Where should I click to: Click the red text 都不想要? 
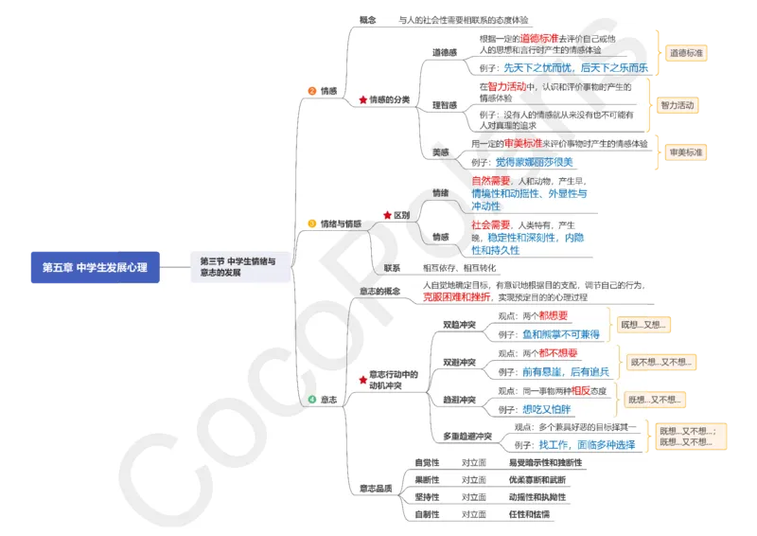coord(558,353)
